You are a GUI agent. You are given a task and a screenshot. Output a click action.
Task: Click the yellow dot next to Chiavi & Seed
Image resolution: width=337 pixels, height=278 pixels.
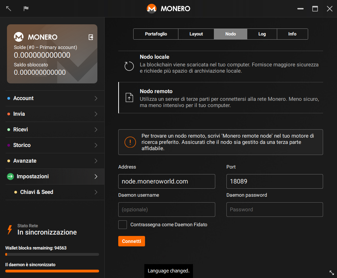pos(15,192)
